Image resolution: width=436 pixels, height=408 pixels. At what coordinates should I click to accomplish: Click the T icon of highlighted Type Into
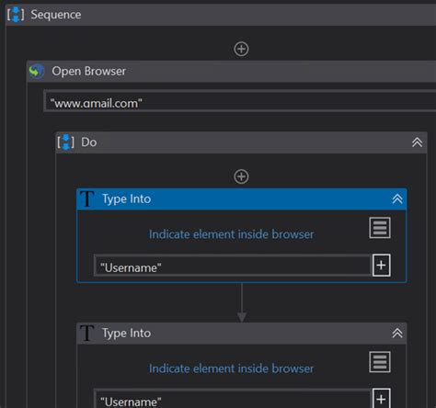click(x=87, y=198)
